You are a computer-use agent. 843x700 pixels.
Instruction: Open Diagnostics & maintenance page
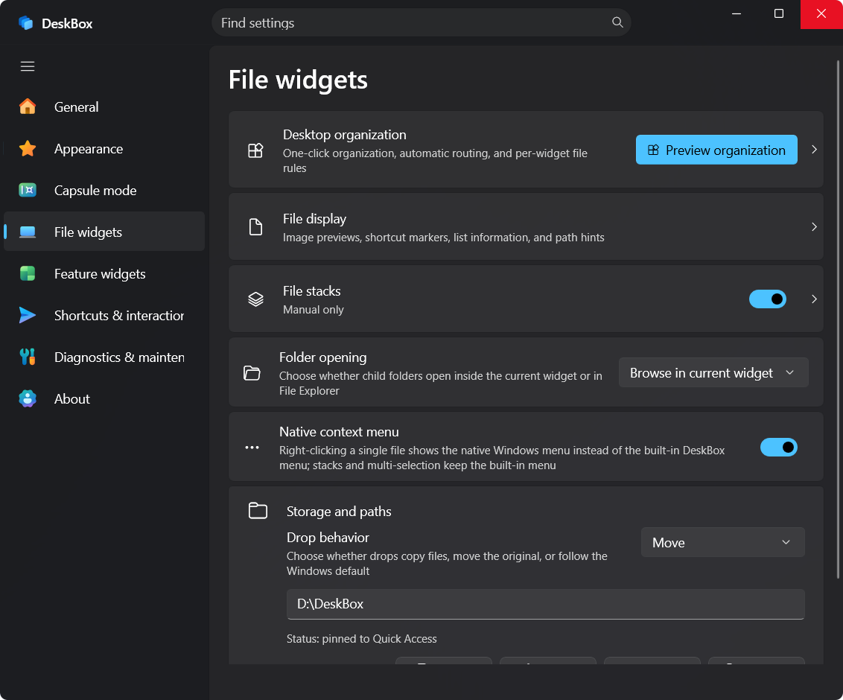[x=104, y=357]
